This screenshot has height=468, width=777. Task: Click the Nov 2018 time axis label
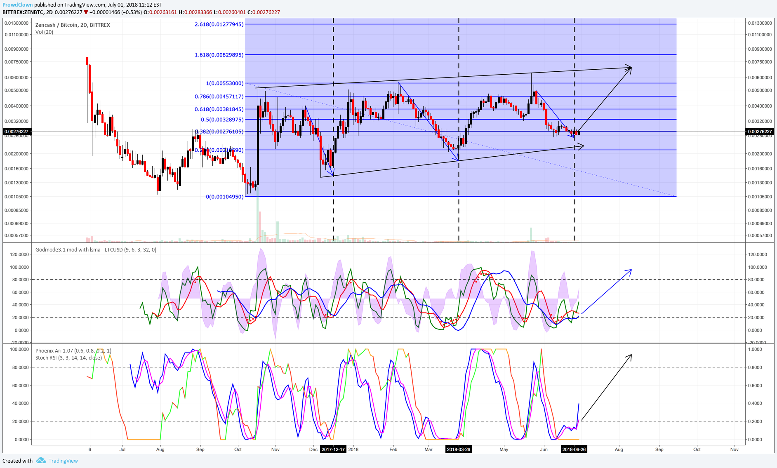[x=734, y=449]
